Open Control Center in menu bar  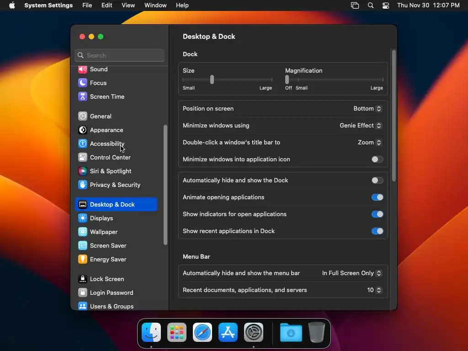[x=386, y=5]
